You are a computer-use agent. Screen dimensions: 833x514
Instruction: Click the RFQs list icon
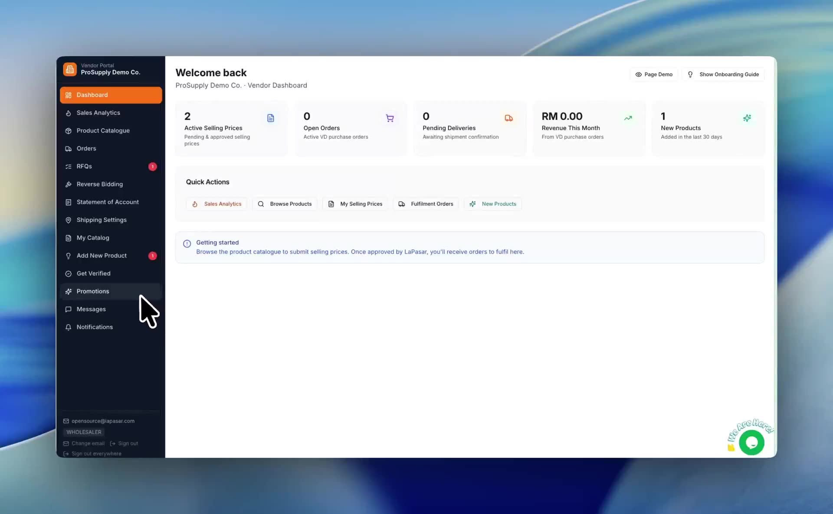point(68,166)
